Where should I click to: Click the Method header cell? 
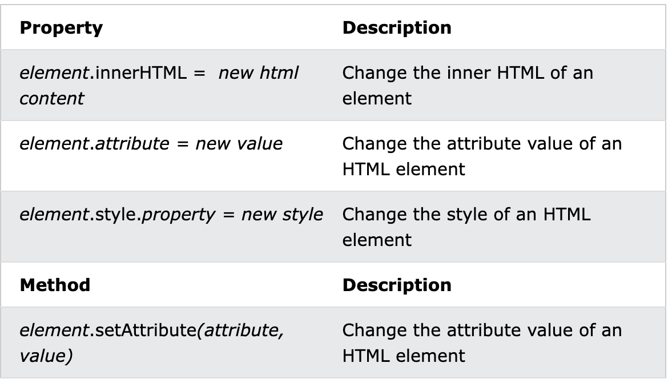click(x=55, y=285)
